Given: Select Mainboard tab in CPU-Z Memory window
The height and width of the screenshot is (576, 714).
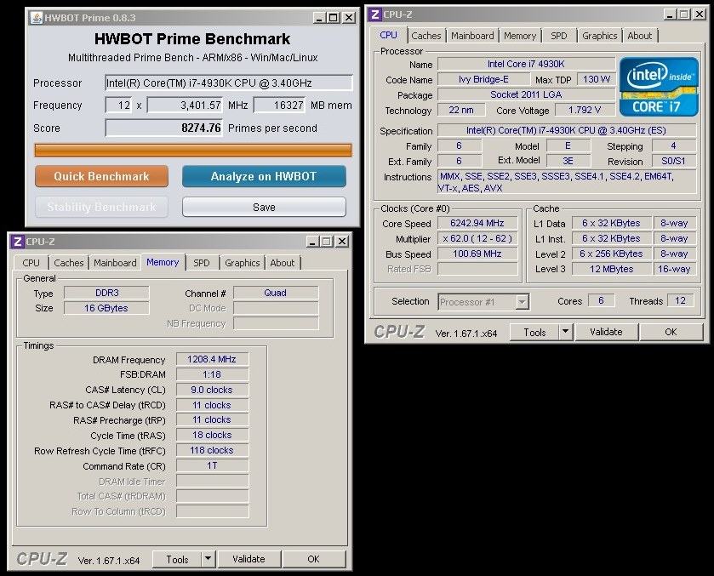Looking at the screenshot, I should coord(115,263).
